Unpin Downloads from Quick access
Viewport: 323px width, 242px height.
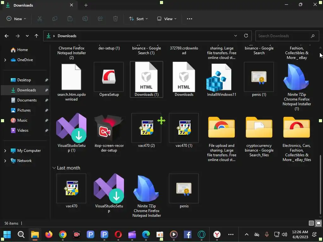(47, 90)
